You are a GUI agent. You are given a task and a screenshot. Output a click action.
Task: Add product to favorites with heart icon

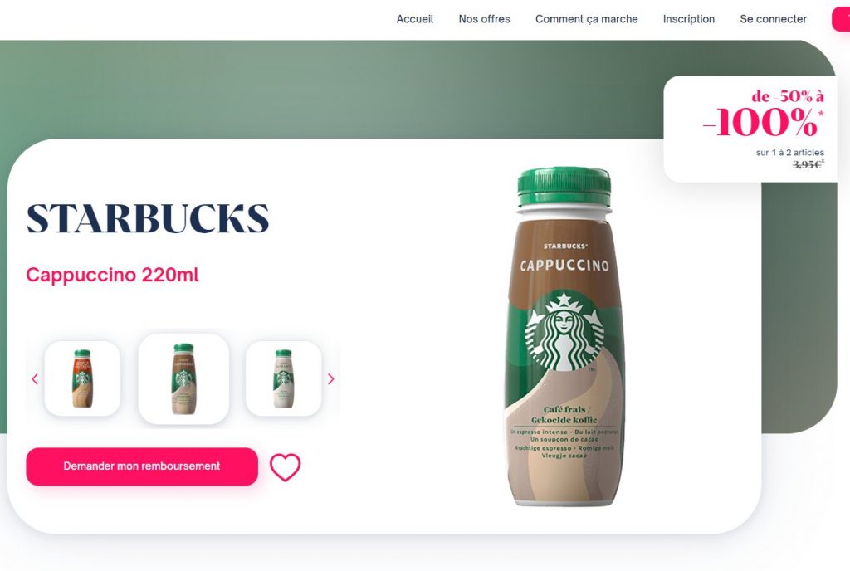[x=286, y=467]
